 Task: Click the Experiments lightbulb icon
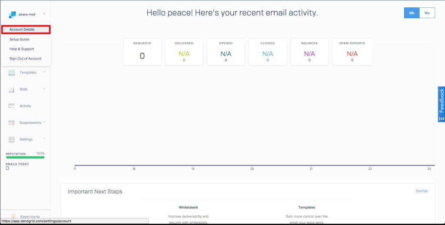point(13,216)
